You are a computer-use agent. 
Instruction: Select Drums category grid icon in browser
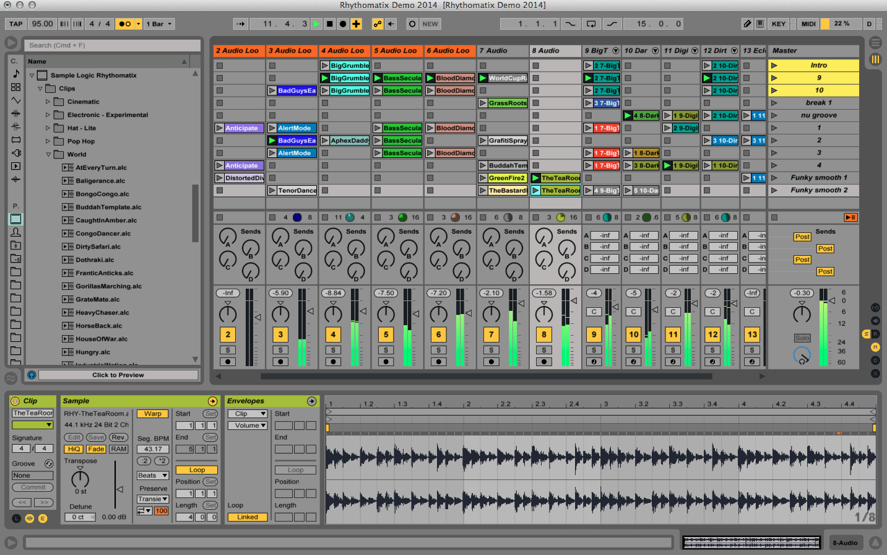(16, 87)
